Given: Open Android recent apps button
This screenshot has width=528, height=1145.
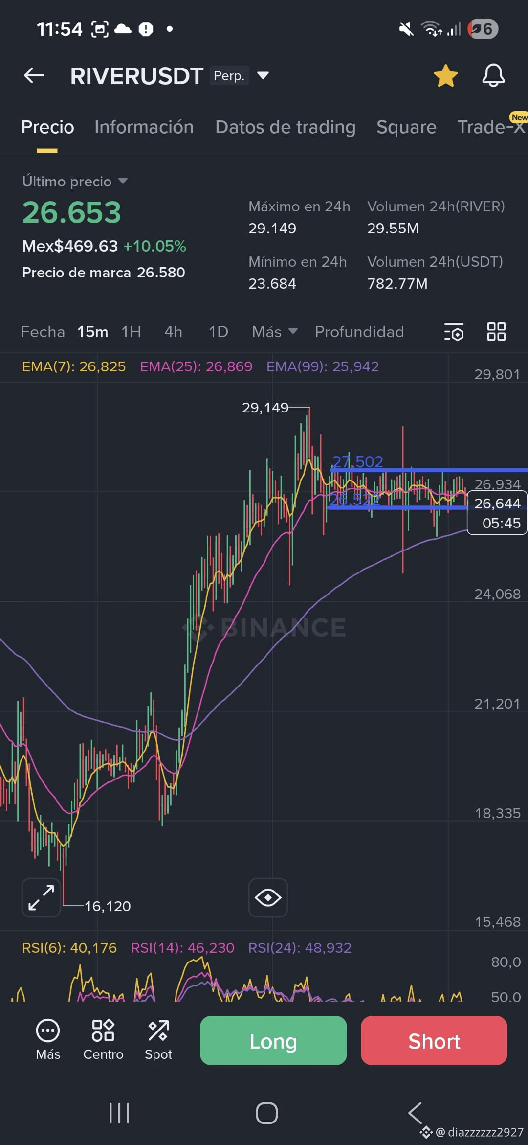Looking at the screenshot, I should pyautogui.click(x=119, y=1113).
